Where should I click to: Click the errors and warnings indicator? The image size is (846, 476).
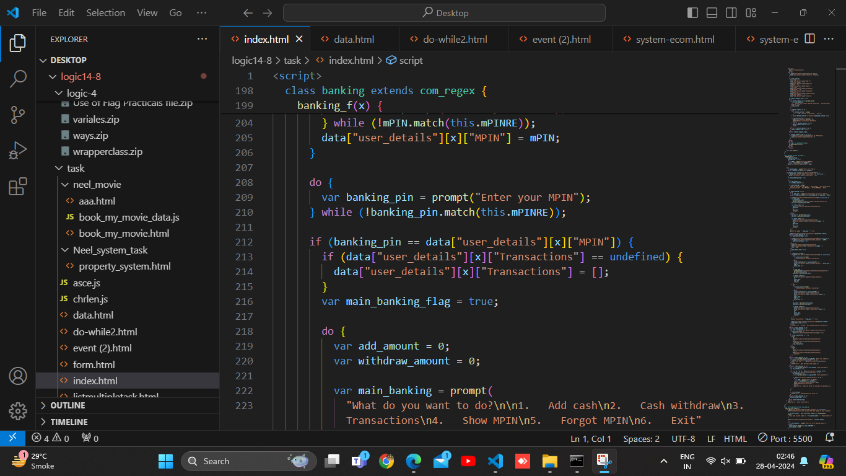[51, 438]
